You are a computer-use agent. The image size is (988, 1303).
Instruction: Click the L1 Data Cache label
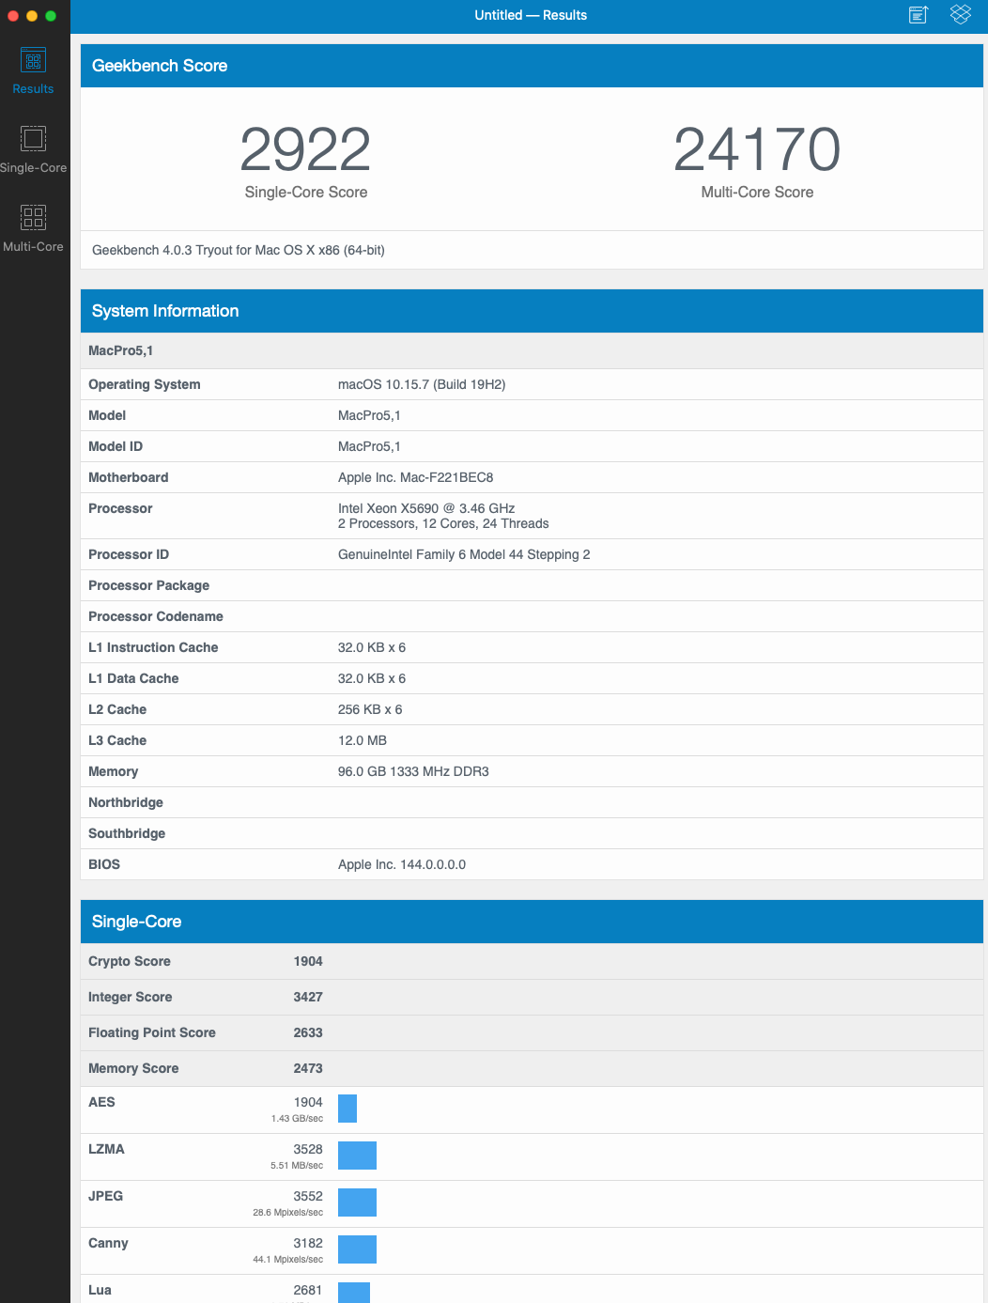pyautogui.click(x=133, y=678)
